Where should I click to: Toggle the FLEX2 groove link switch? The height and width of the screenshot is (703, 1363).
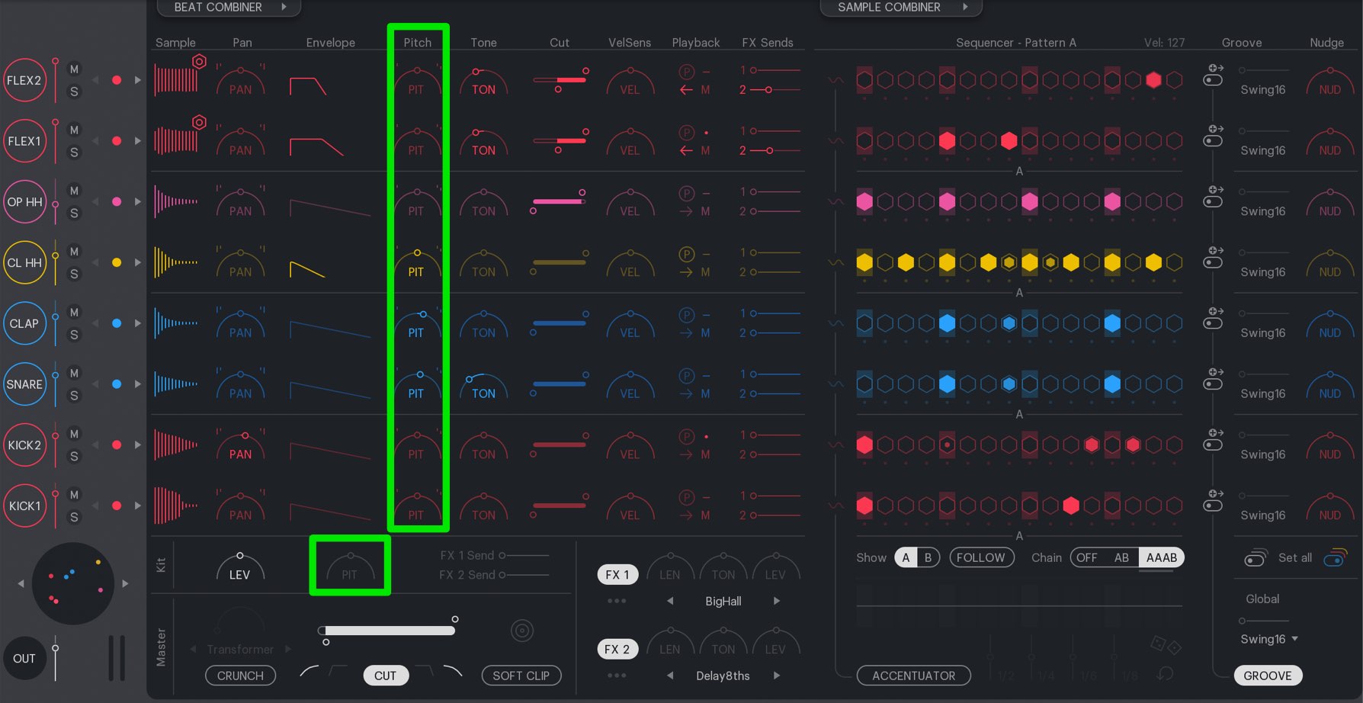coord(1213,81)
